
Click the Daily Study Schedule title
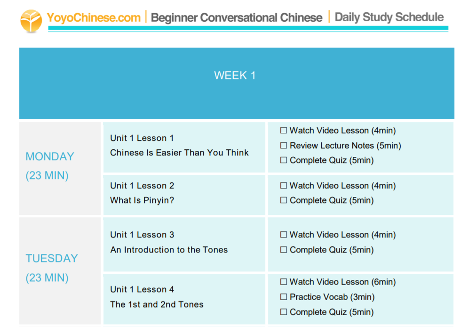pyautogui.click(x=389, y=17)
